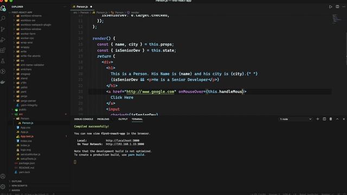Select the Terminal tab
The image size is (347, 195).
click(137, 119)
